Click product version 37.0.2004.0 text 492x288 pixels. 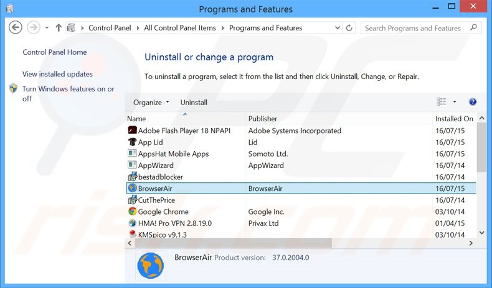pos(291,258)
